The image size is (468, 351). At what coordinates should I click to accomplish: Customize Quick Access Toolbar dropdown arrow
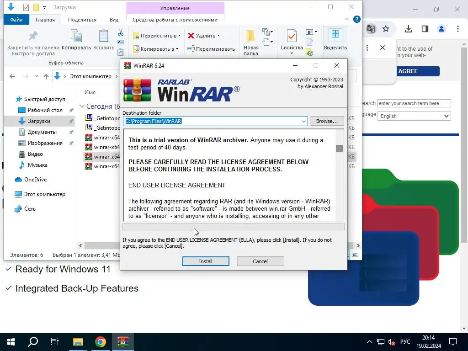tap(44, 7)
